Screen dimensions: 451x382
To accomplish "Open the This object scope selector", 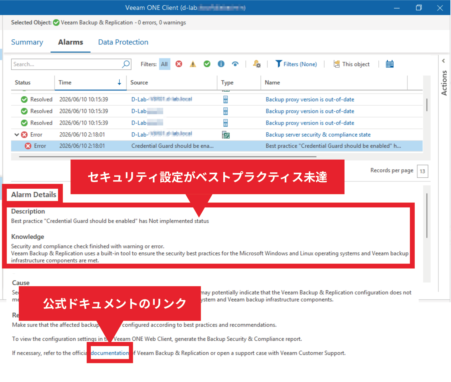I will click(352, 64).
